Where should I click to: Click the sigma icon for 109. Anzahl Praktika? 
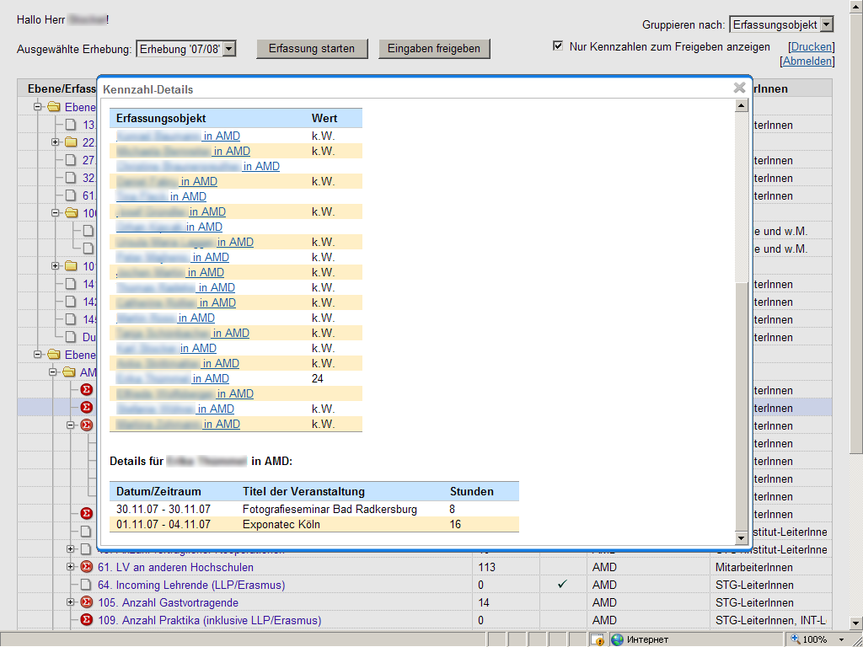86,620
